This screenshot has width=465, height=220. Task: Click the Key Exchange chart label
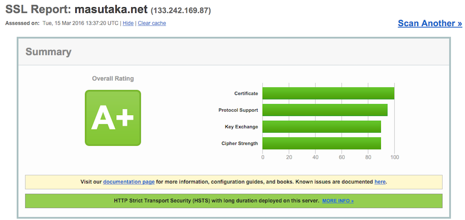241,127
